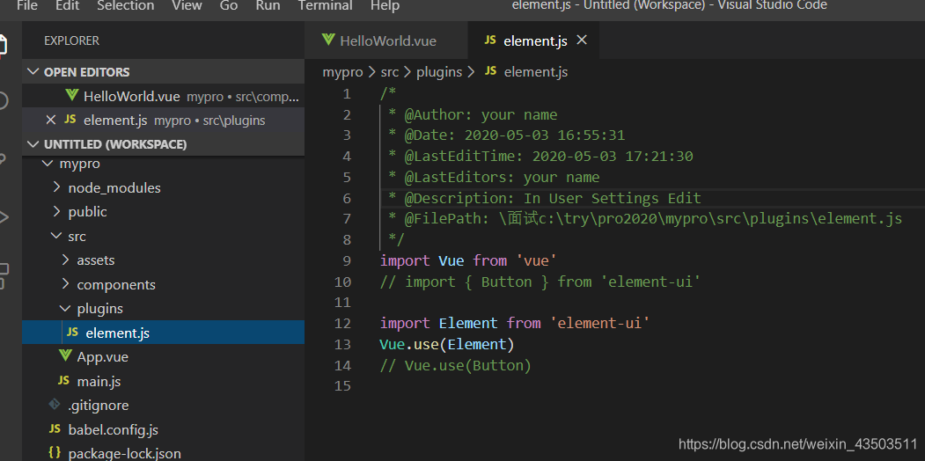
Task: Click the JS icon beside main.js
Action: click(63, 381)
